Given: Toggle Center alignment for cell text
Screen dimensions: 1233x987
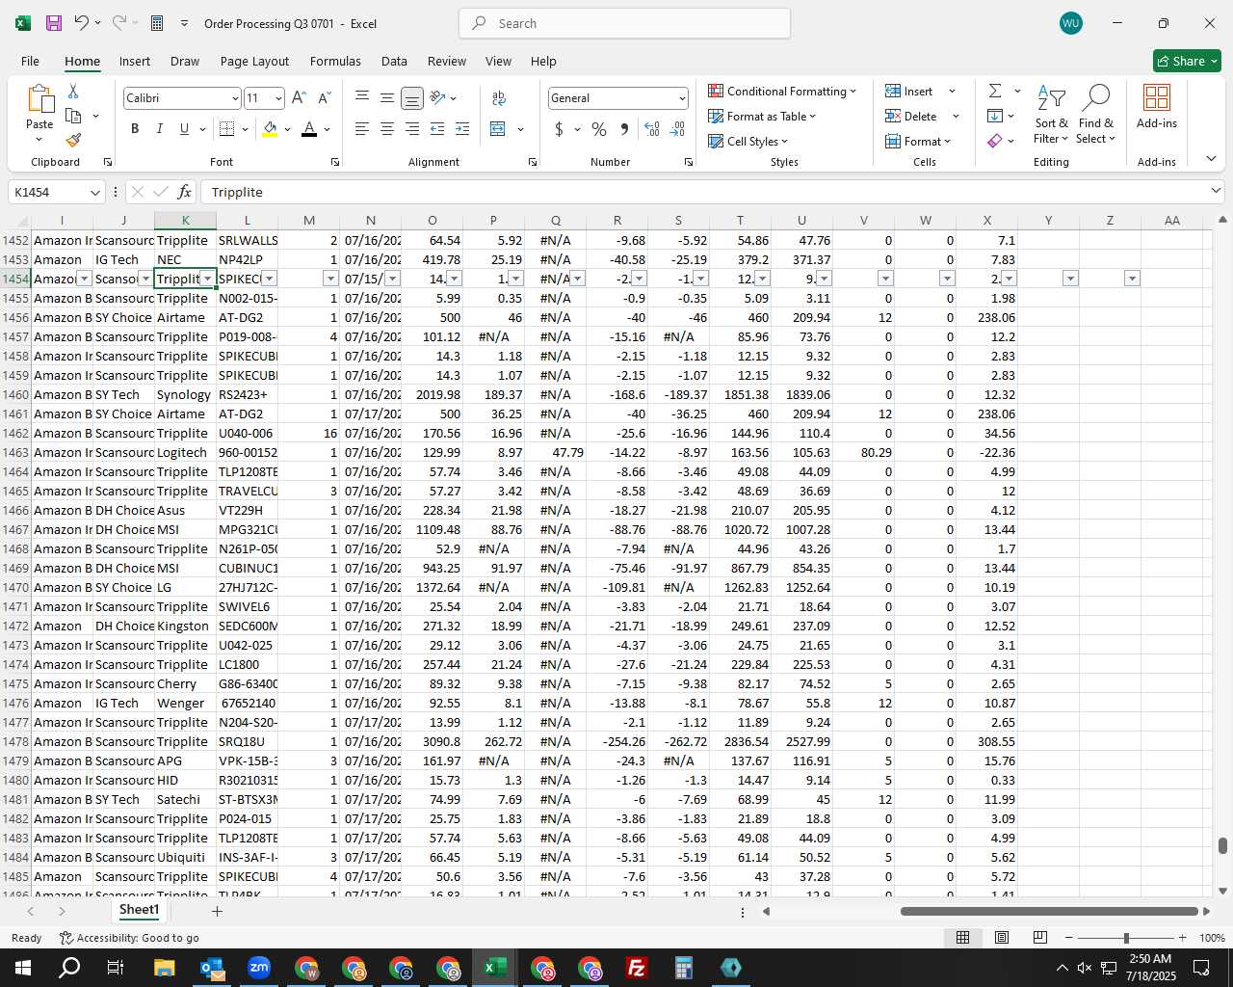Looking at the screenshot, I should pos(387,129).
